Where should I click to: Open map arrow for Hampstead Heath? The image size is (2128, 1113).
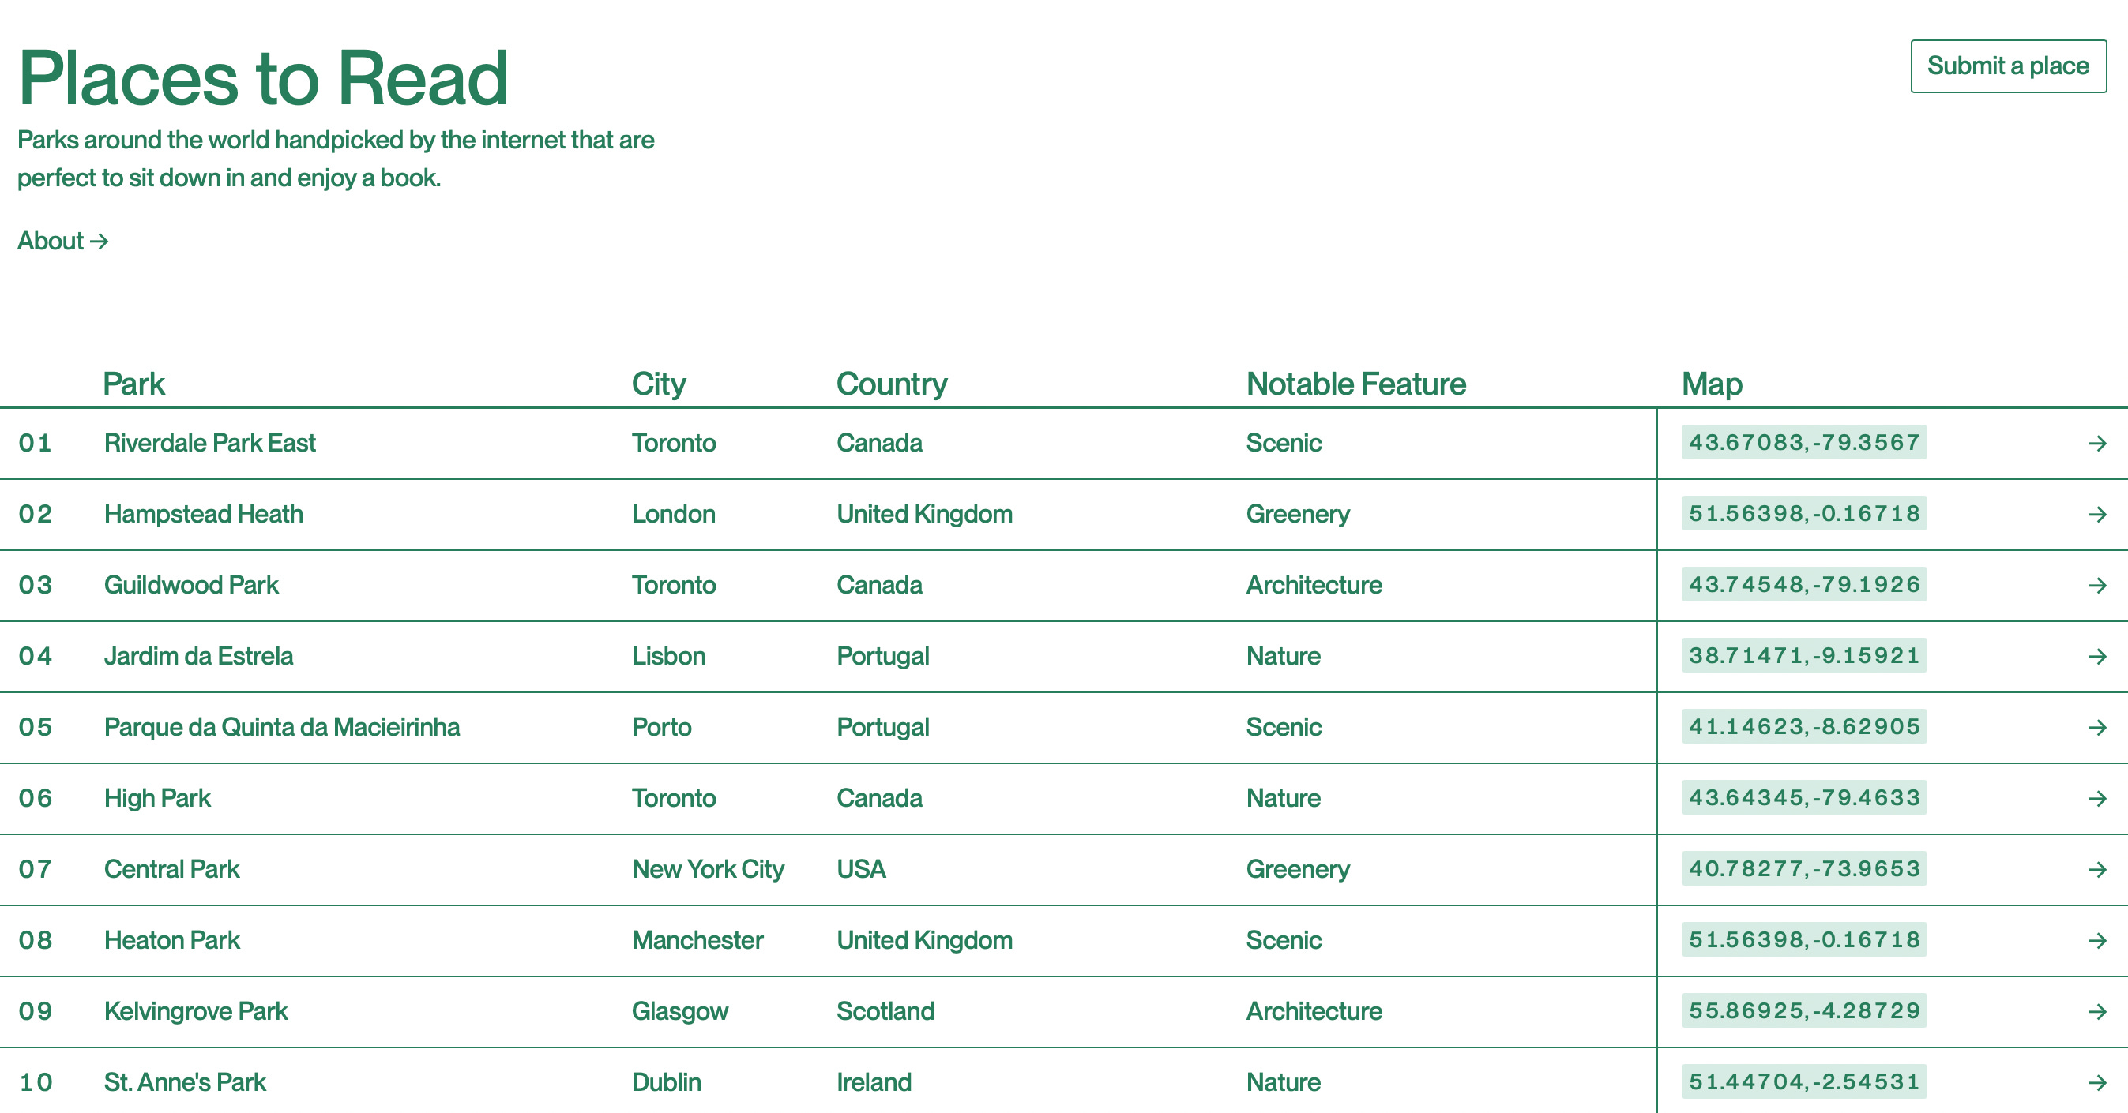click(x=2096, y=515)
